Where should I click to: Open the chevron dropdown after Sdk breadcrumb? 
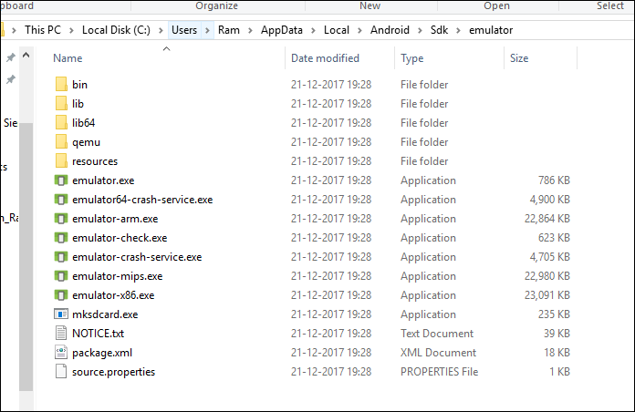pyautogui.click(x=460, y=30)
